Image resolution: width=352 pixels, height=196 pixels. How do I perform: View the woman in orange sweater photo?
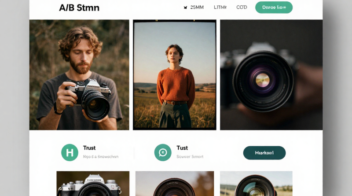175,75
